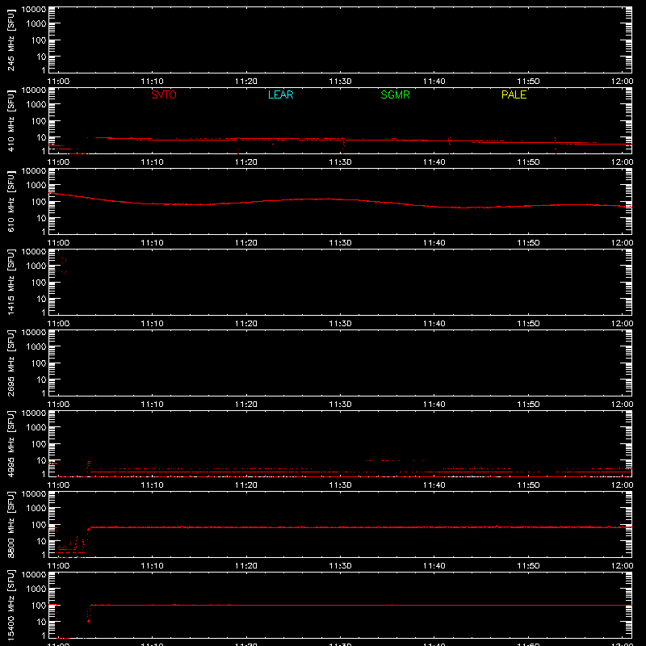Image resolution: width=646 pixels, height=646 pixels.
Task: Click the 10000 tick label on 245 MHz plot
Action: click(34, 10)
